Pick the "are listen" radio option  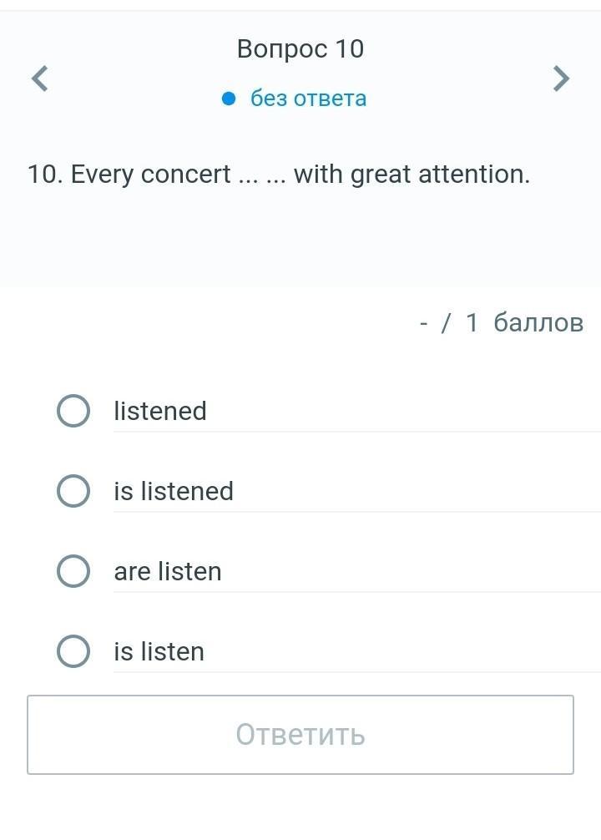(x=73, y=571)
